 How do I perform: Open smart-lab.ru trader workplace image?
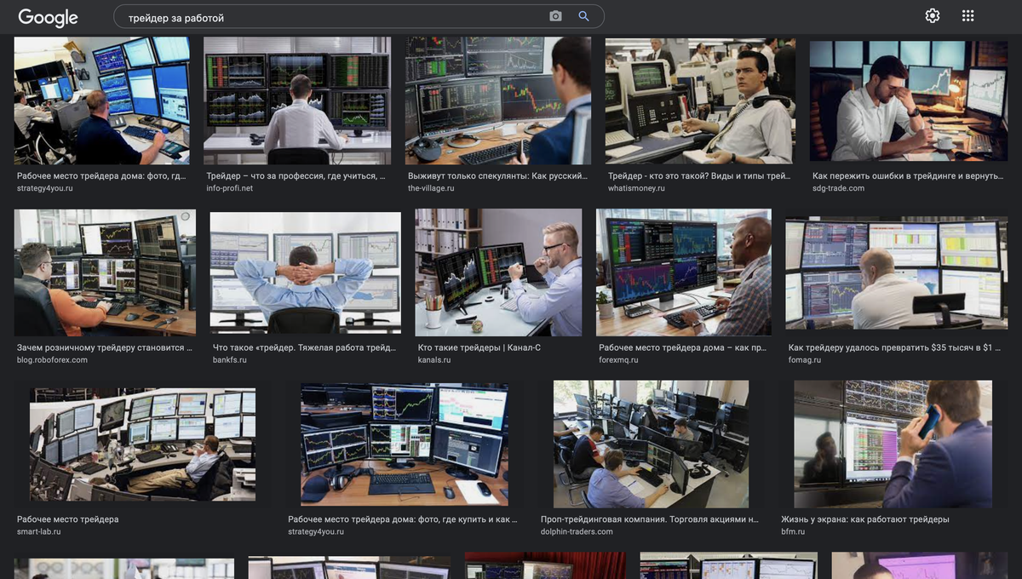click(x=142, y=444)
